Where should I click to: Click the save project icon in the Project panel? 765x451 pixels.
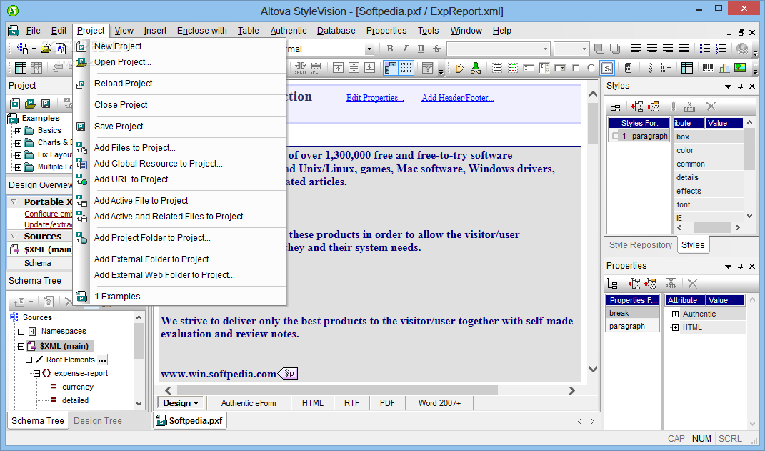[x=46, y=104]
